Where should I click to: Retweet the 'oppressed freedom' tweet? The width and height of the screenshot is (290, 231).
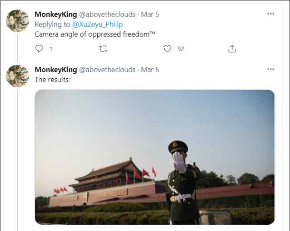pyautogui.click(x=103, y=49)
